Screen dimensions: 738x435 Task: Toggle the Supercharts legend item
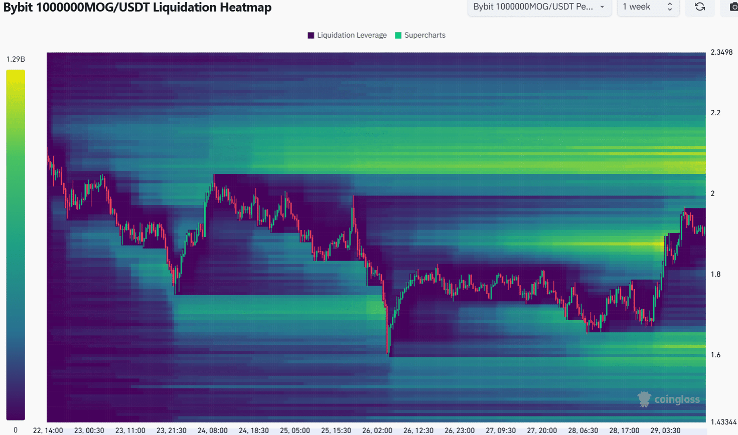click(x=420, y=35)
